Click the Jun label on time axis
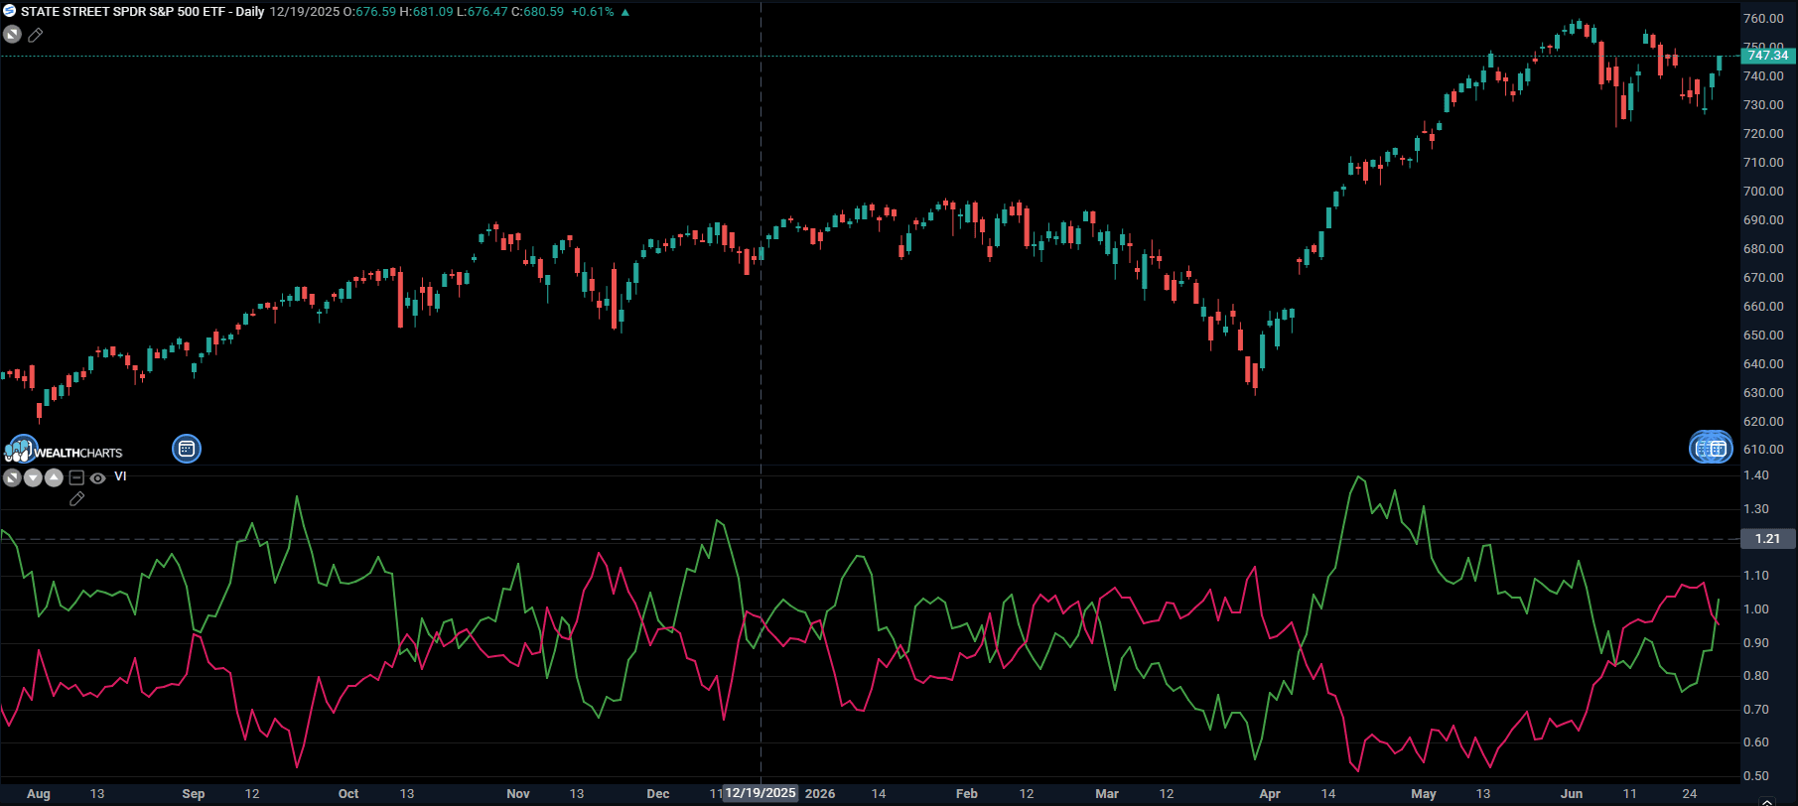The width and height of the screenshot is (1798, 806). (x=1572, y=794)
